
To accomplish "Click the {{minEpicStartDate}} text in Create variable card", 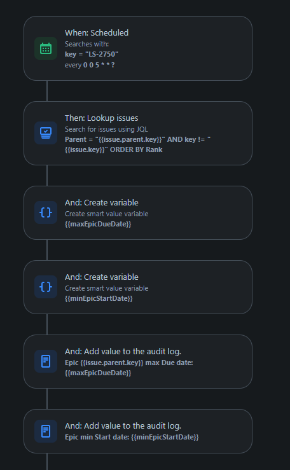I will (99, 298).
